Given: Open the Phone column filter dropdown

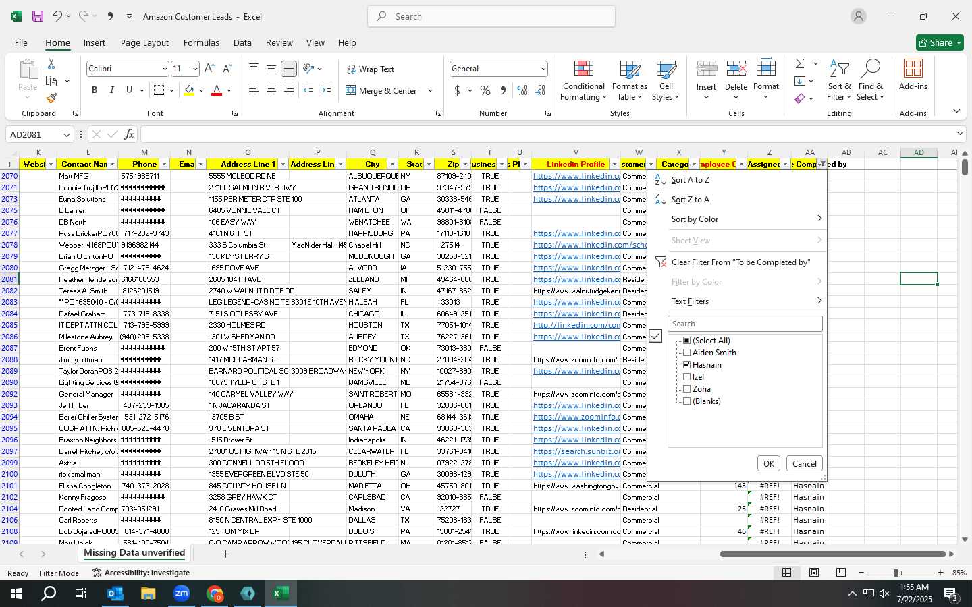Looking at the screenshot, I should tap(164, 164).
